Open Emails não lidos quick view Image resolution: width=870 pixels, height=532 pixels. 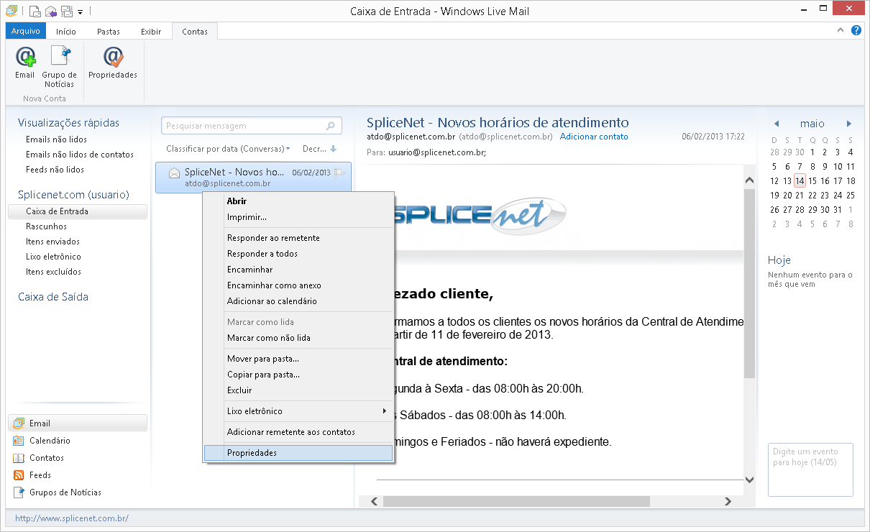coord(56,139)
